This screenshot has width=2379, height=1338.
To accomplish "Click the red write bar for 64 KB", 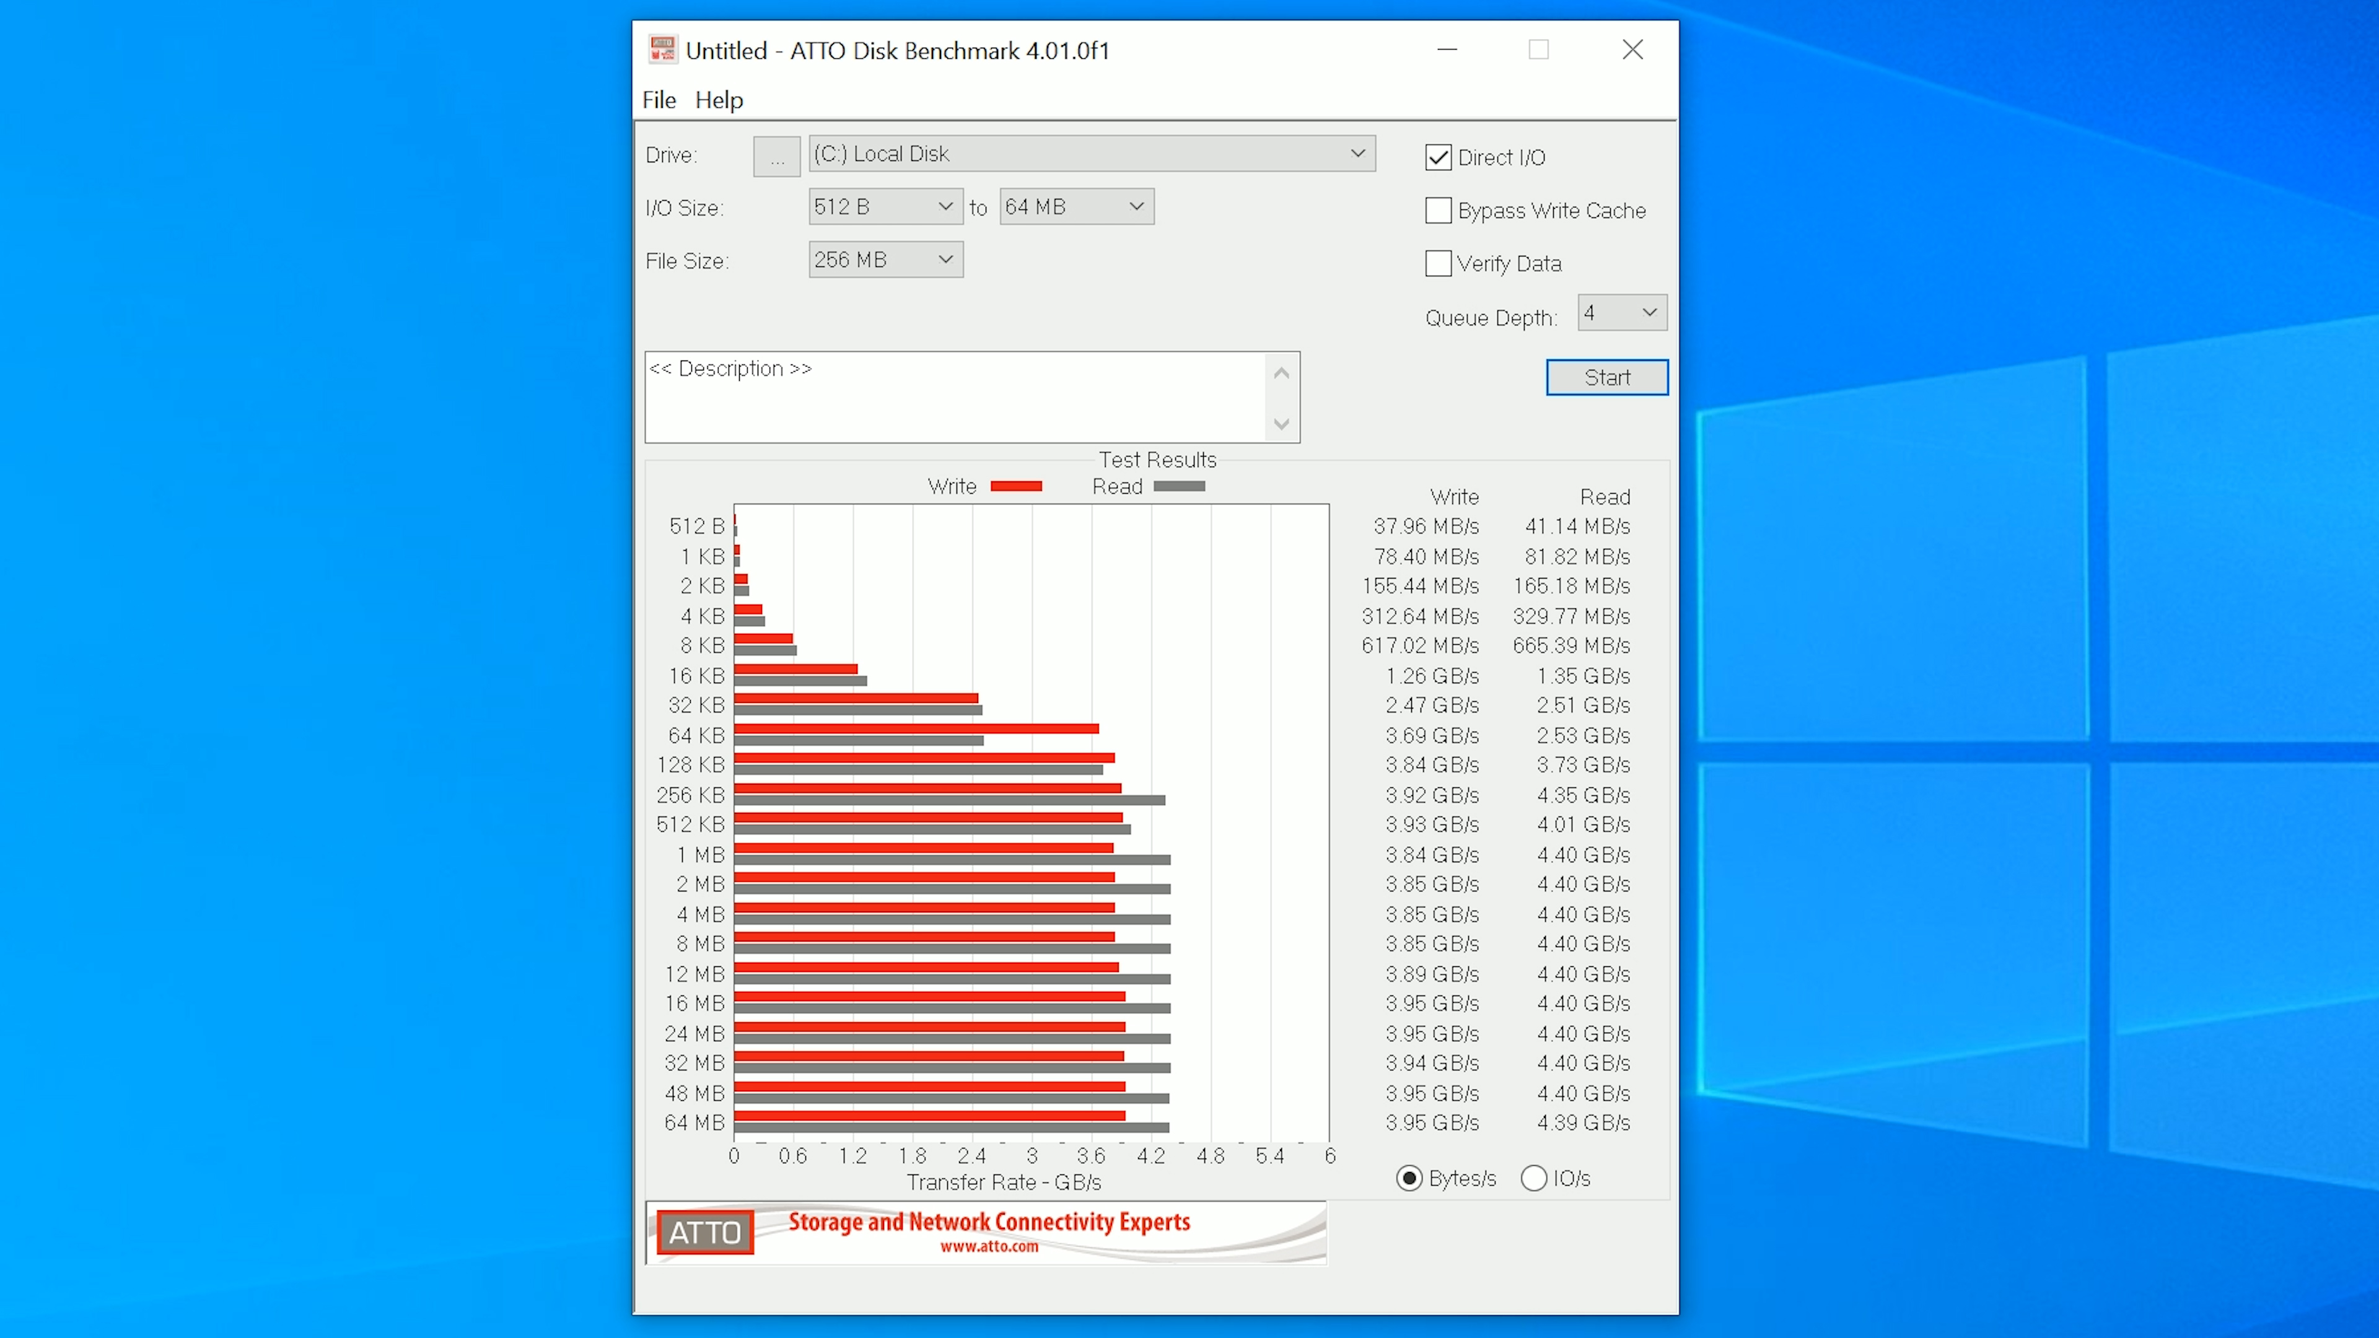I will pyautogui.click(x=916, y=730).
